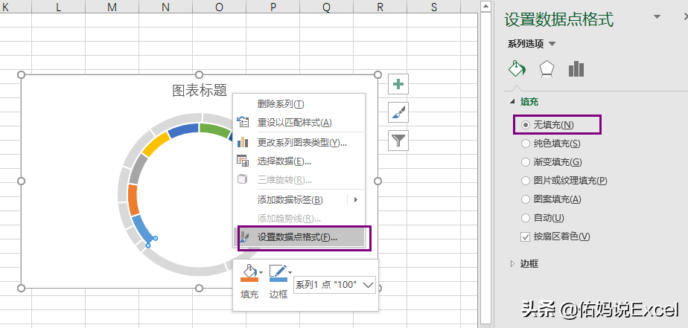Select the 自动(U) radio button
Viewport: 688px width, 328px height.
[525, 217]
